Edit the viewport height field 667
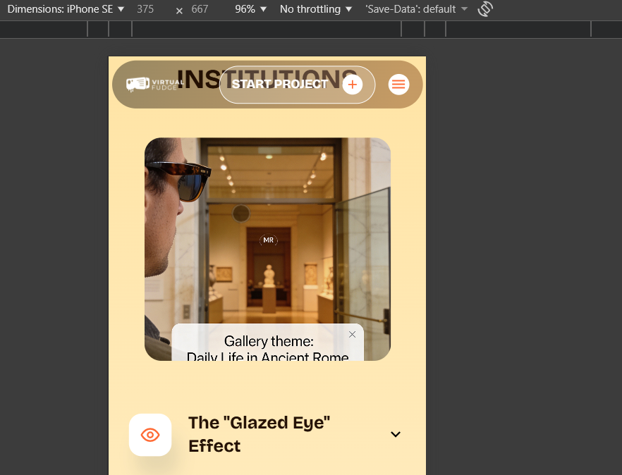The height and width of the screenshot is (475, 622). tap(200, 9)
